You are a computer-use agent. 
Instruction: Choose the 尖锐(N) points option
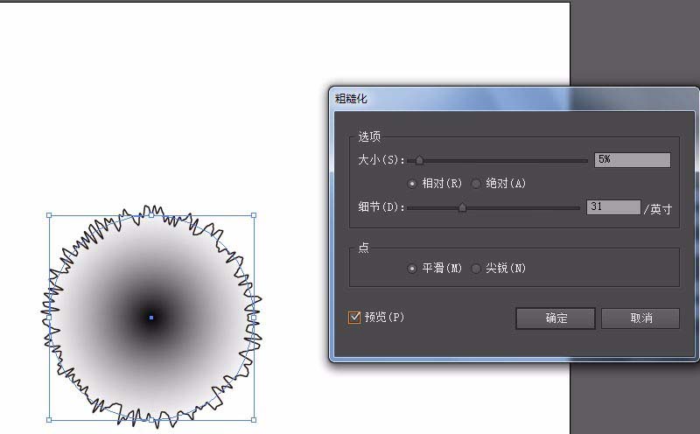click(x=476, y=269)
